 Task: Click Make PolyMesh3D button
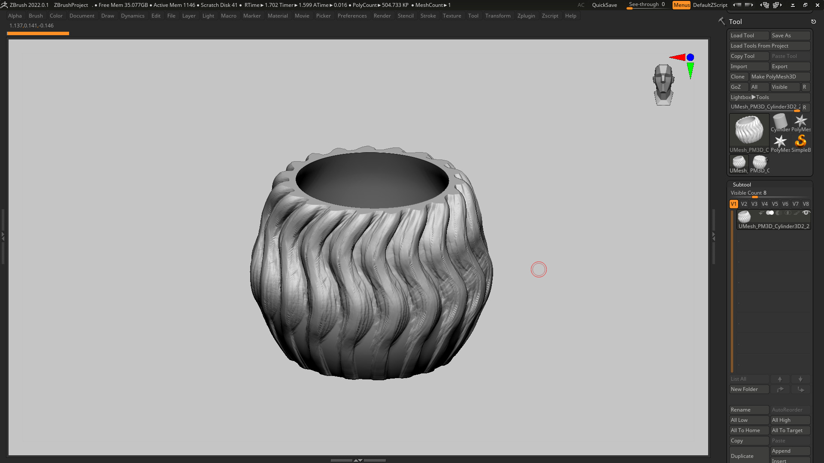tap(780, 77)
